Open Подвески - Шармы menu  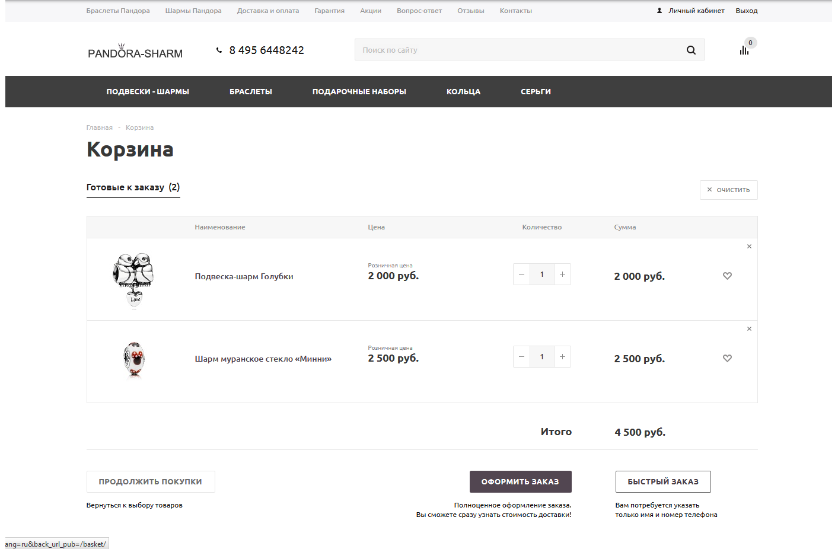click(148, 92)
